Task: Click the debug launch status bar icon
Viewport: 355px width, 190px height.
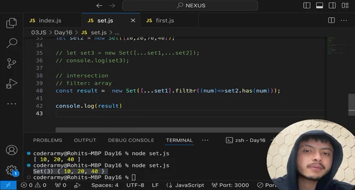Action: 77,185
